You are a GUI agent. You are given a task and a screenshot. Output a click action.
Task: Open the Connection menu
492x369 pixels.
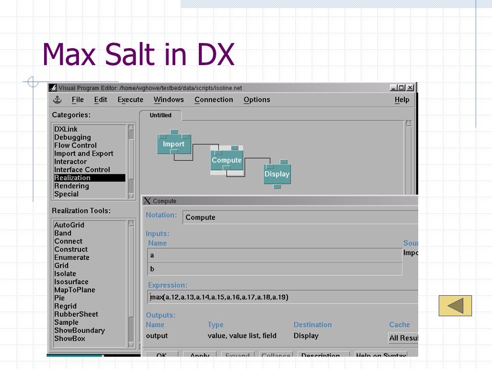(214, 100)
